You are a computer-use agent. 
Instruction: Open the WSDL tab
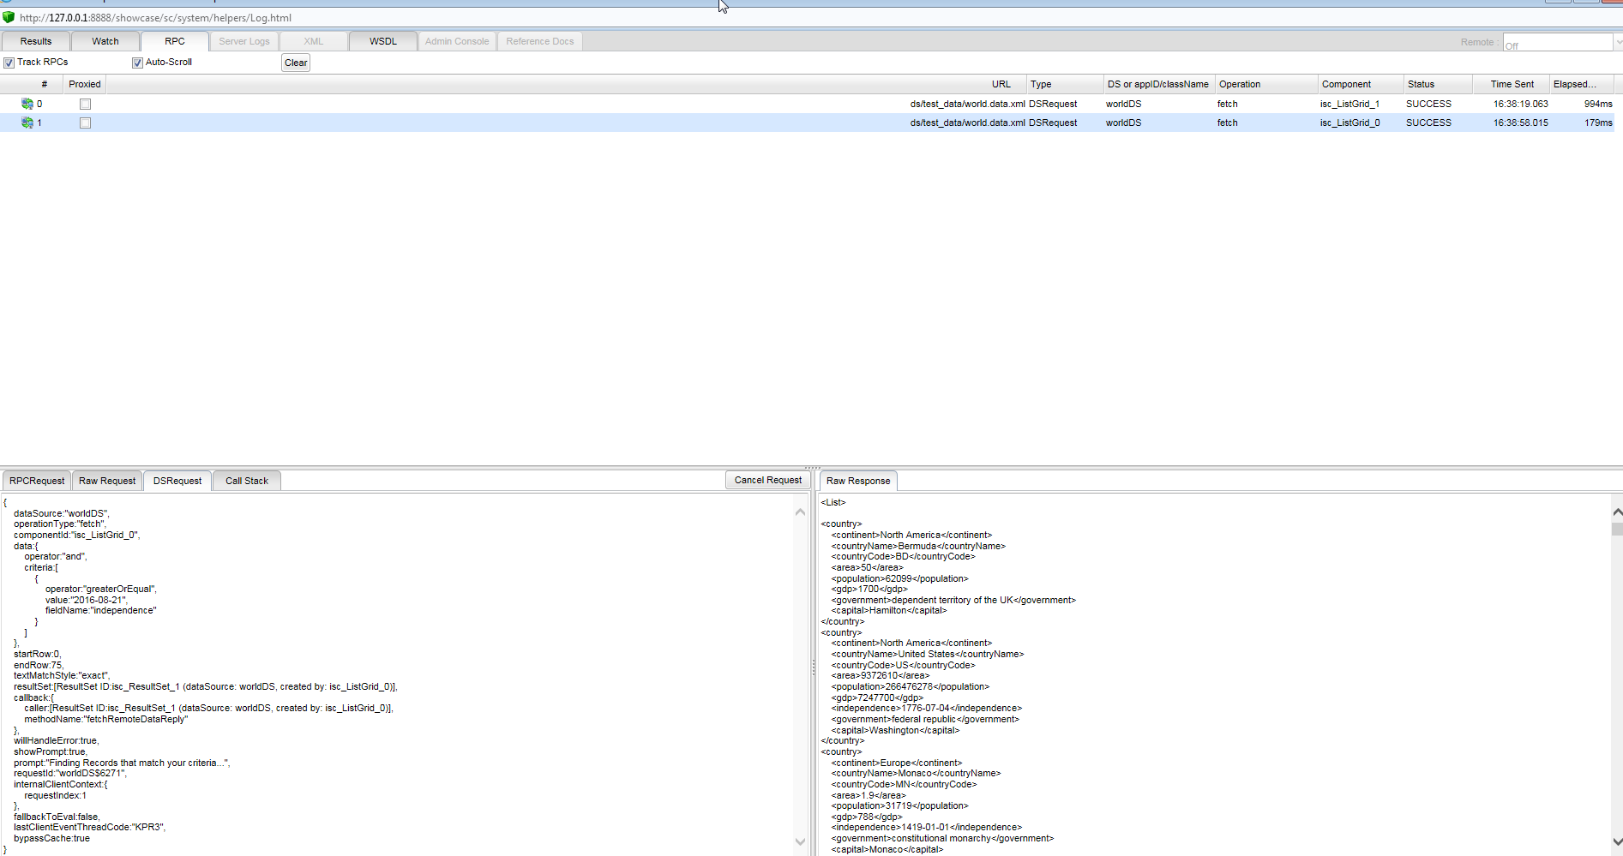(383, 41)
